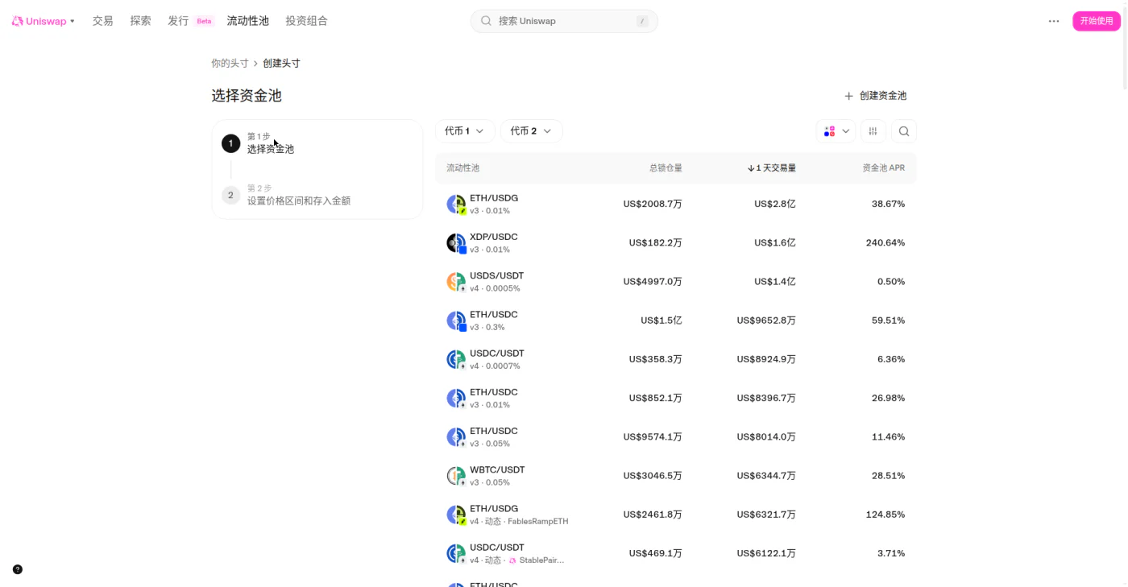Click the ETH/USDG v3 0.01% pair icon
Screen dimensions: 1128x587
pyautogui.click(x=457, y=205)
